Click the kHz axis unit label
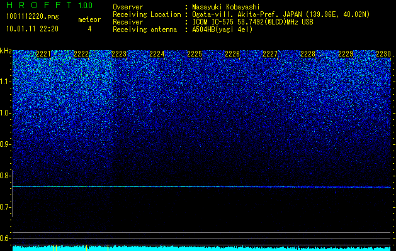The image size is (396, 251). (6, 51)
